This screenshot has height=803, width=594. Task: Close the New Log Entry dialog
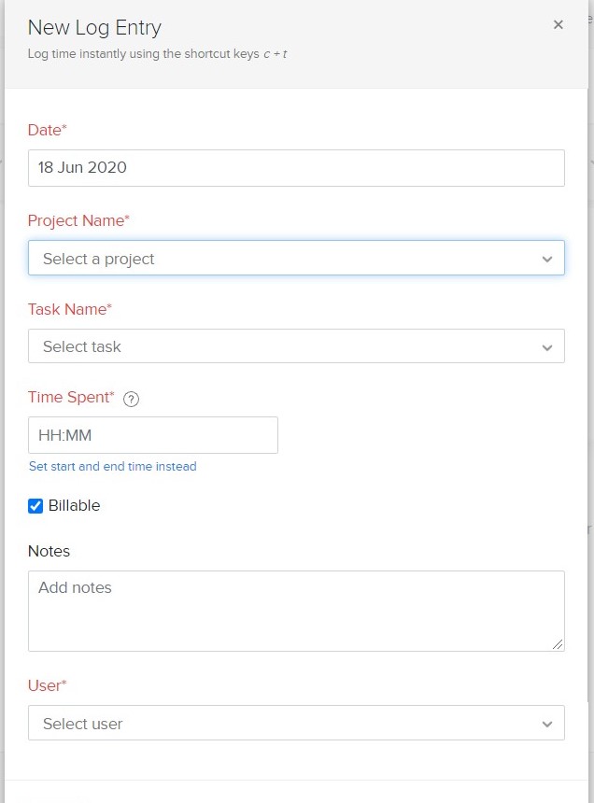[x=559, y=24]
